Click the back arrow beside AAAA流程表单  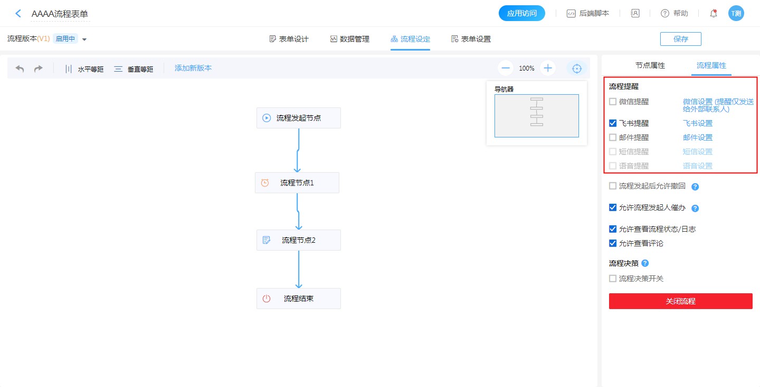tap(18, 14)
